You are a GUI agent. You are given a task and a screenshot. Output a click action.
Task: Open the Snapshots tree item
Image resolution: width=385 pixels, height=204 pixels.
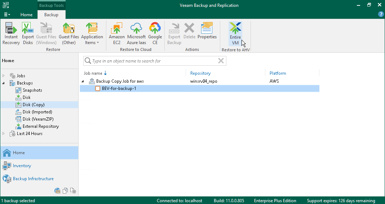point(32,90)
